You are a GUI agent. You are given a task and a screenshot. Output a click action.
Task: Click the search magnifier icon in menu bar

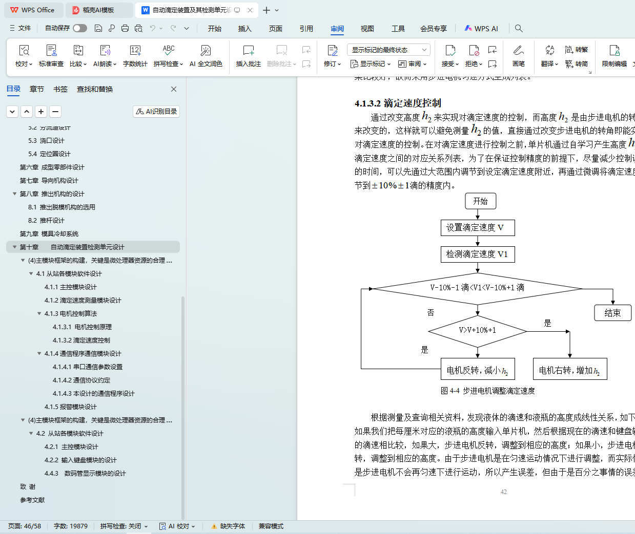click(519, 29)
